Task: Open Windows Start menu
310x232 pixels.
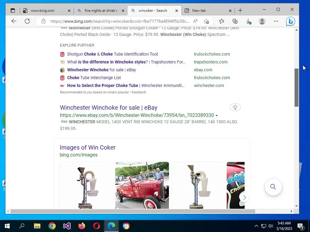Action: pos(7,226)
